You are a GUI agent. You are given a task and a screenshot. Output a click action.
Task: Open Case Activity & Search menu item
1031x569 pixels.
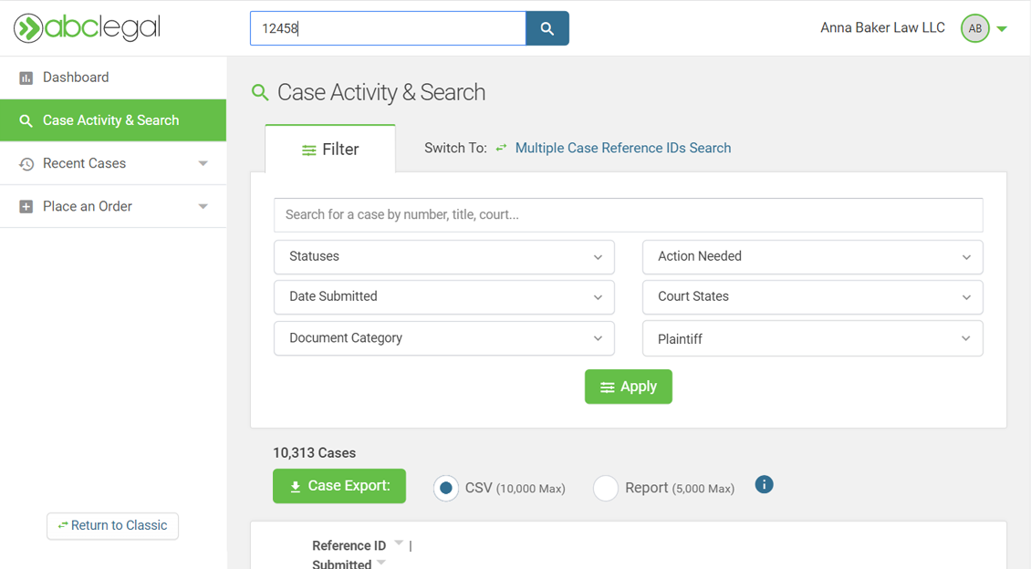[111, 120]
